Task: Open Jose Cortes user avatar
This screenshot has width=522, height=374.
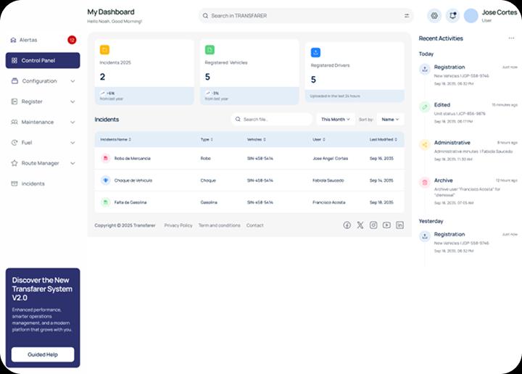Action: (471, 15)
